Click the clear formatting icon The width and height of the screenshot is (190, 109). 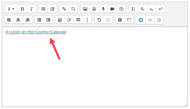(87, 20)
